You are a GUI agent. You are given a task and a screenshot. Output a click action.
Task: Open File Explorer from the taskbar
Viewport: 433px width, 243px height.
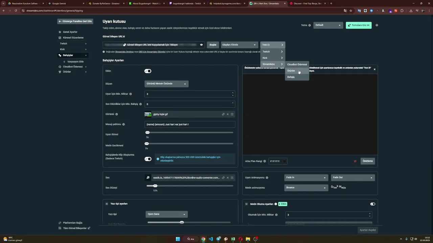pyautogui.click(x=248, y=239)
